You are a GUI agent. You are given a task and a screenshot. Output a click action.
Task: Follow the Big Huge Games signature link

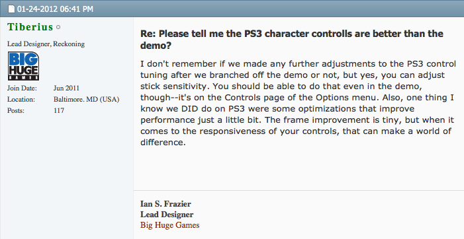tap(170, 225)
